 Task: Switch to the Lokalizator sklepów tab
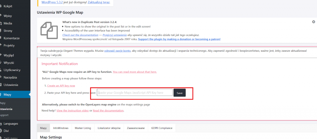[x=109, y=128]
